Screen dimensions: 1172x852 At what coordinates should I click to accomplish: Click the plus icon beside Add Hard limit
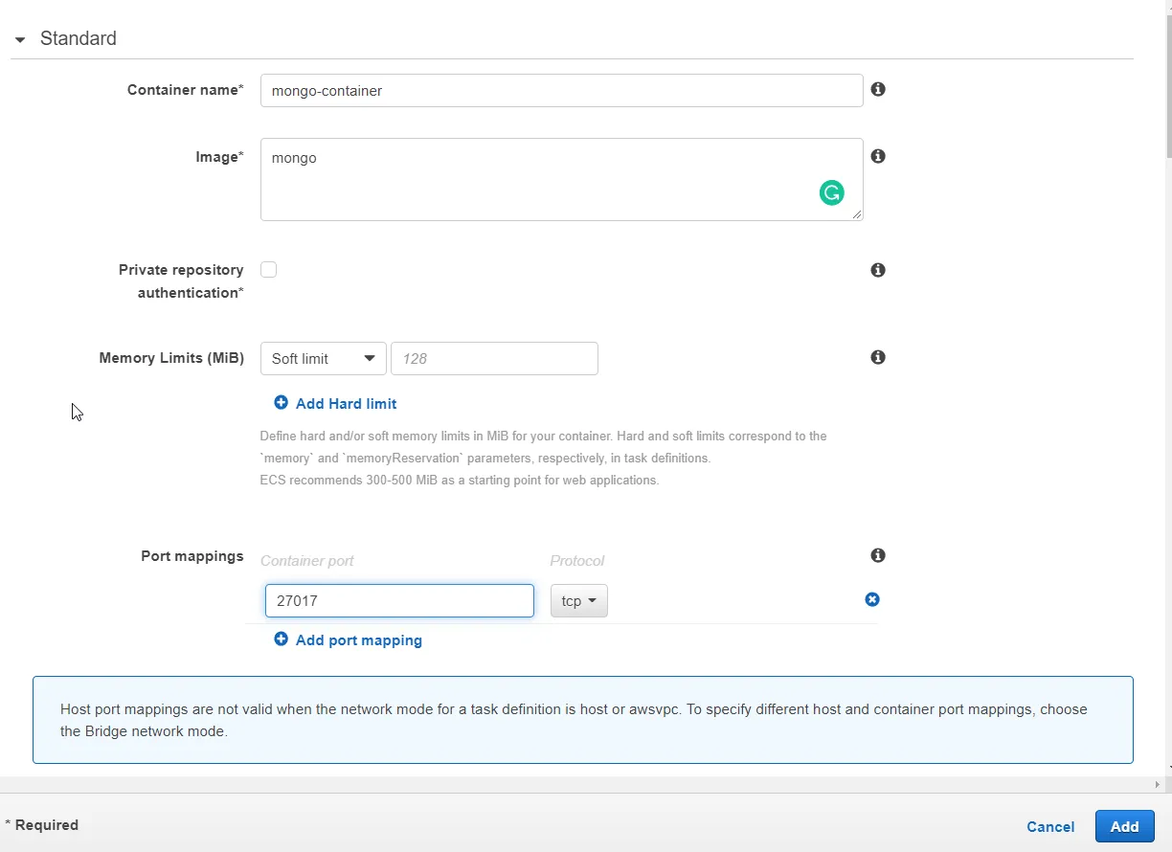[281, 403]
